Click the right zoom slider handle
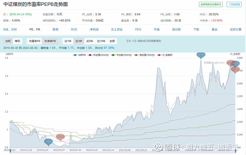 point(236,151)
